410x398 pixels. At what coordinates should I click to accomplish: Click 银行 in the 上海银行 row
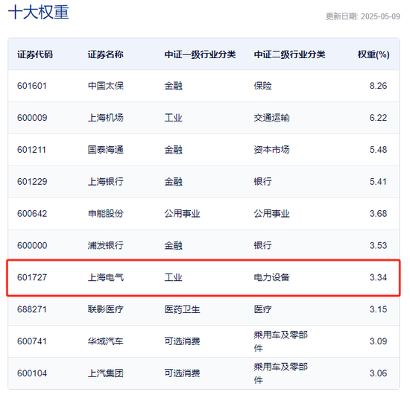[x=263, y=181]
